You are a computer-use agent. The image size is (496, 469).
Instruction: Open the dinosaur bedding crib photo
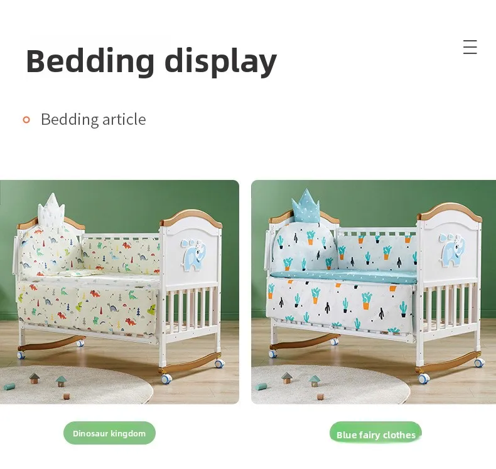tap(119, 292)
